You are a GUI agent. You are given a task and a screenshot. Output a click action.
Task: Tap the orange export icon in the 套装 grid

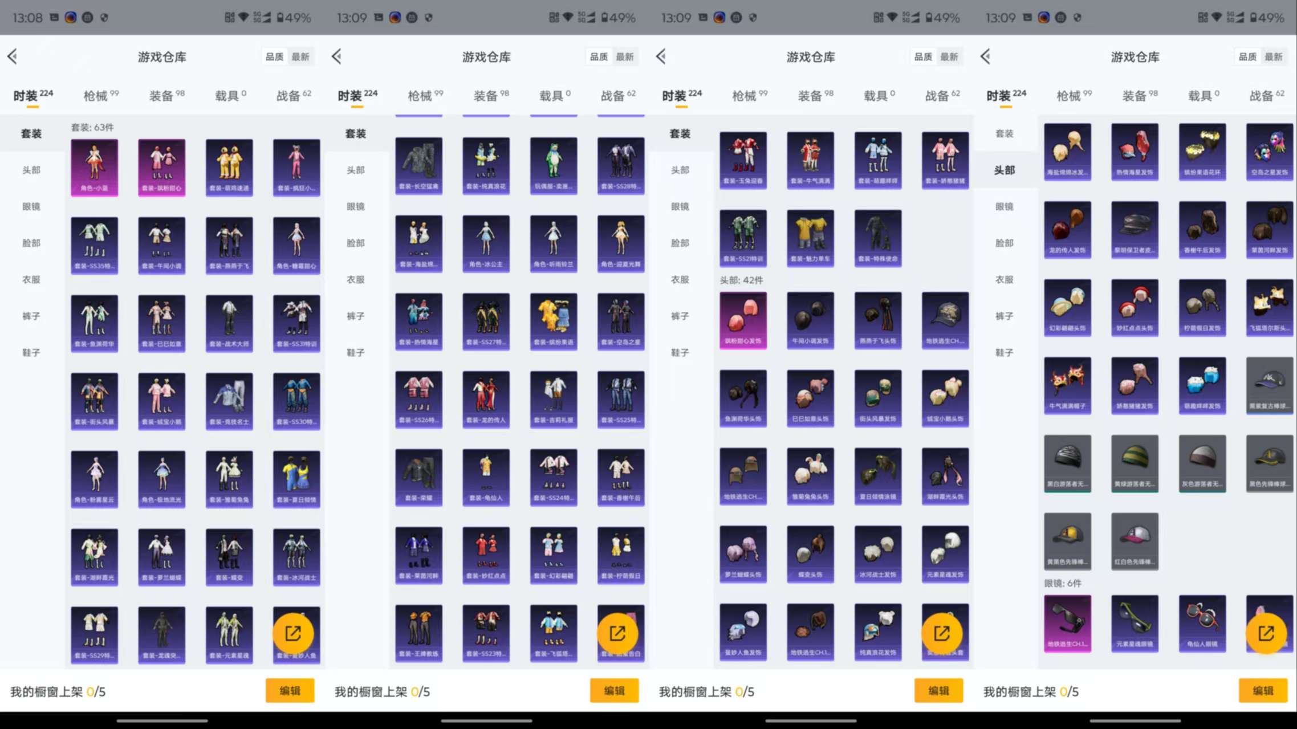click(x=294, y=633)
